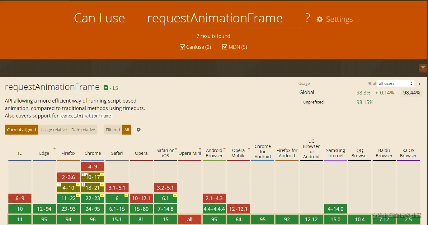Click the Chrome 24-95 version cell
Screen dimensions: 428x225
[93, 209]
